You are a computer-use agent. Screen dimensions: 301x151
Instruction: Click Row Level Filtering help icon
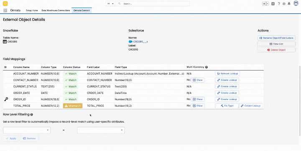(32, 115)
